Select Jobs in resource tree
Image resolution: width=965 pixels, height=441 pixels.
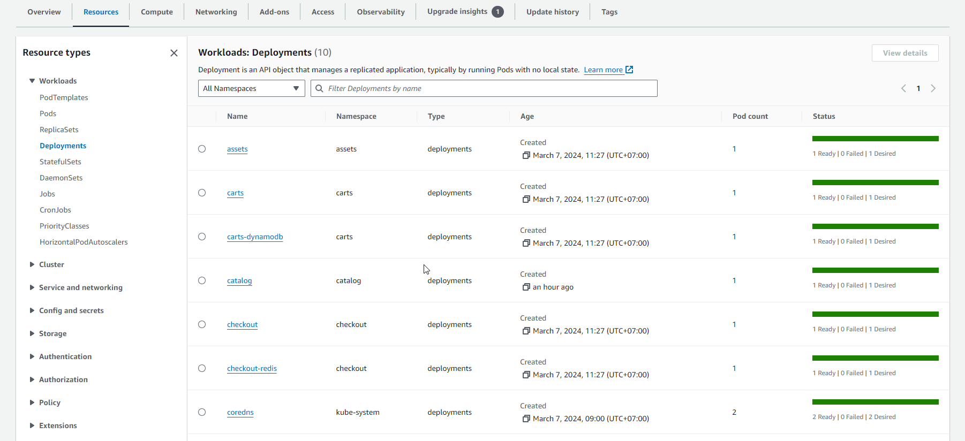pyautogui.click(x=47, y=194)
